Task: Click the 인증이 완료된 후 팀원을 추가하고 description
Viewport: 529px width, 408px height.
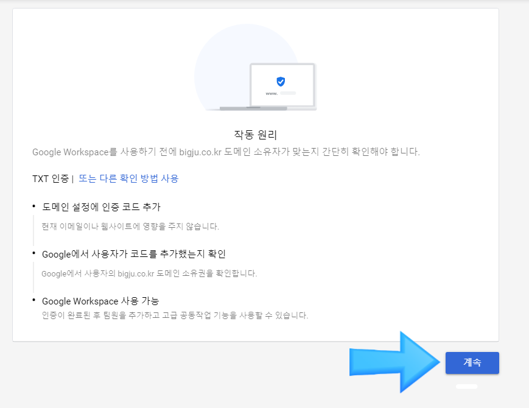Action: point(175,315)
